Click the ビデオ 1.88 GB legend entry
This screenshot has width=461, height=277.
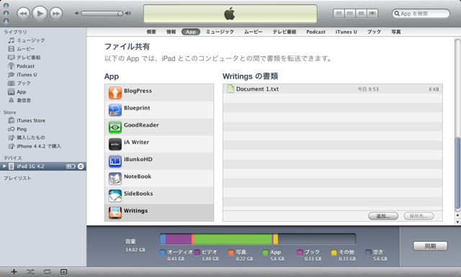pos(206,255)
